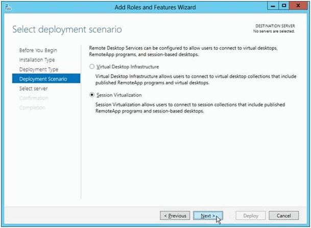Open the Installation Type step
The width and height of the screenshot is (311, 228).
coord(37,60)
